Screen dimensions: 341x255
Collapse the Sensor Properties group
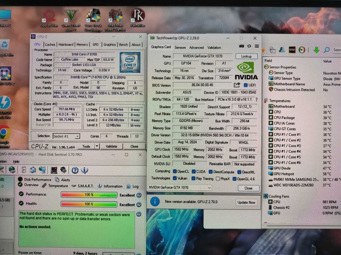(x=266, y=67)
